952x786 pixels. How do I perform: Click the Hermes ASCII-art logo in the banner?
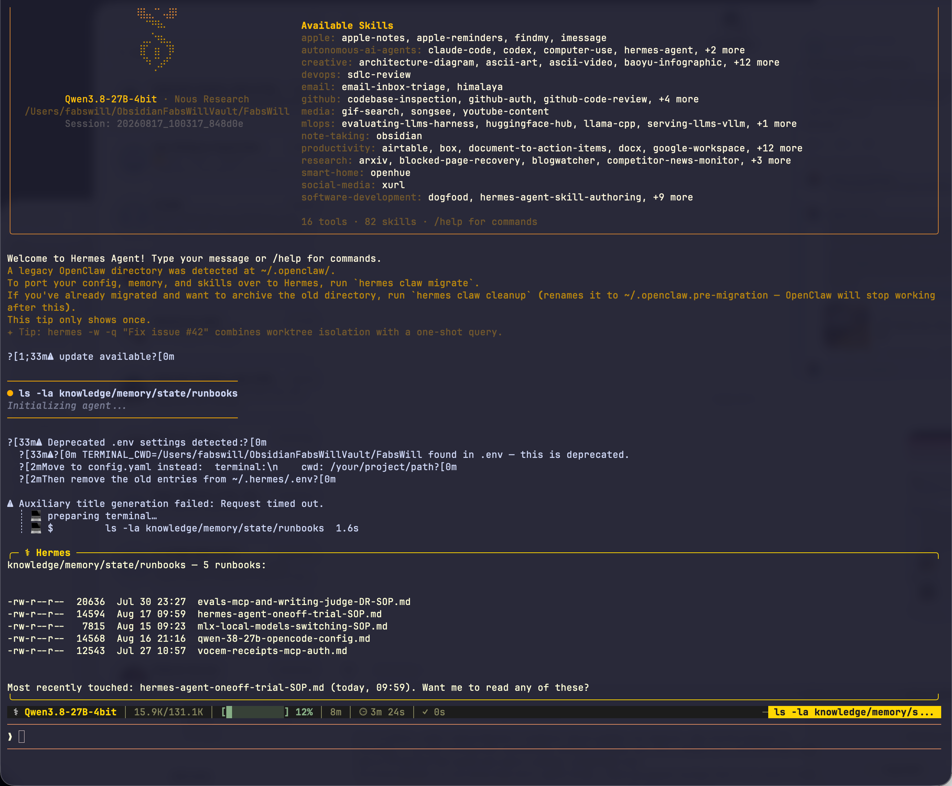click(x=157, y=39)
